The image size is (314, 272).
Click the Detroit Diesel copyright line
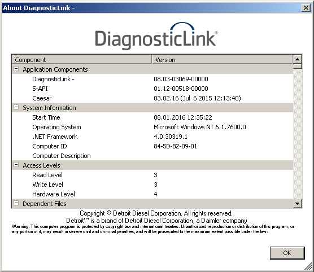(x=156, y=213)
